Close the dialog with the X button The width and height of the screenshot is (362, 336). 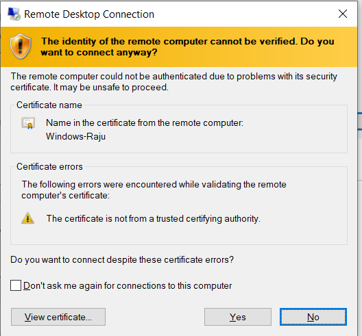click(343, 14)
